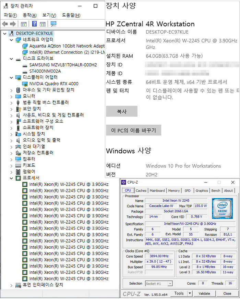Expand the 컴퓨터 node

[x=11, y=160]
